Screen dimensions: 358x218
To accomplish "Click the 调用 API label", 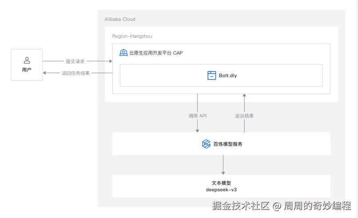I will click(x=198, y=116).
